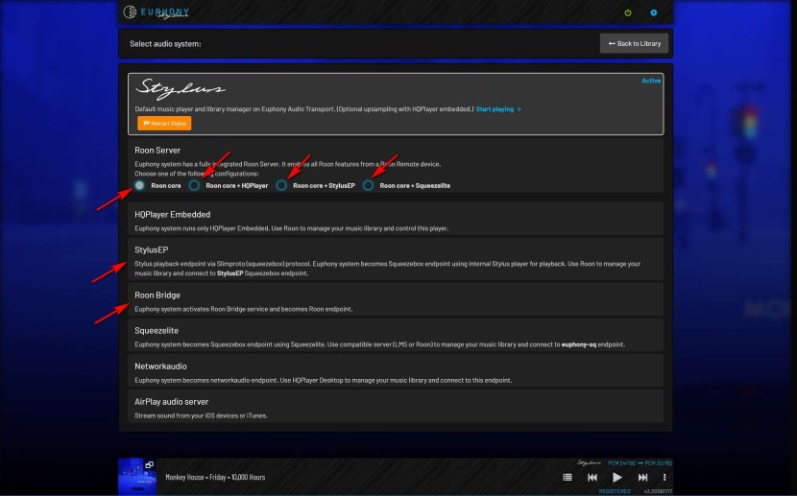Skip to the previous track
Screen dimensions: 797x496
(x=592, y=477)
